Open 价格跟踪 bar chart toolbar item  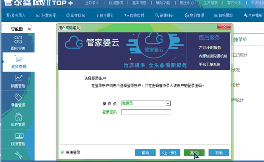click(x=223, y=15)
